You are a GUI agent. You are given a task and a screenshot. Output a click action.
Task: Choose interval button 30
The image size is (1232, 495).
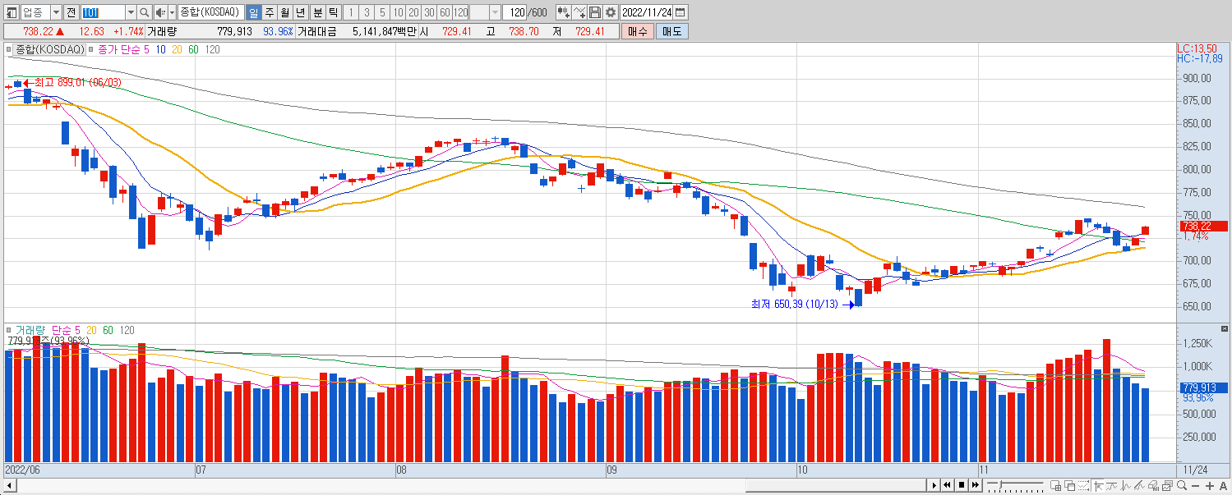pos(429,12)
